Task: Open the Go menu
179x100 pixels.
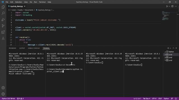Action: pos(31,2)
